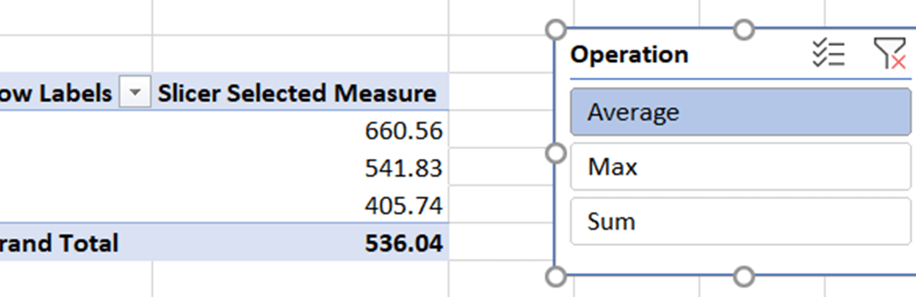
Task: Open the Row Labels filter dropdown
Action: (x=135, y=93)
